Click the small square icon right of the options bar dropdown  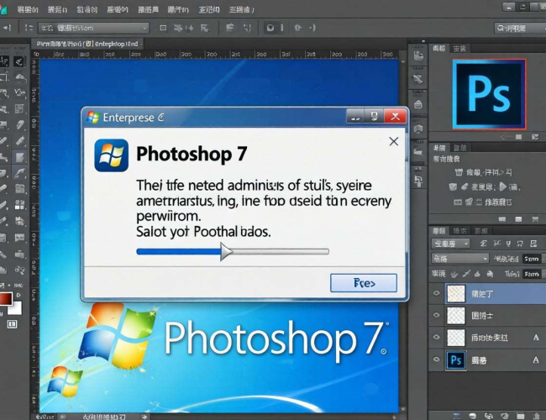coord(163,28)
